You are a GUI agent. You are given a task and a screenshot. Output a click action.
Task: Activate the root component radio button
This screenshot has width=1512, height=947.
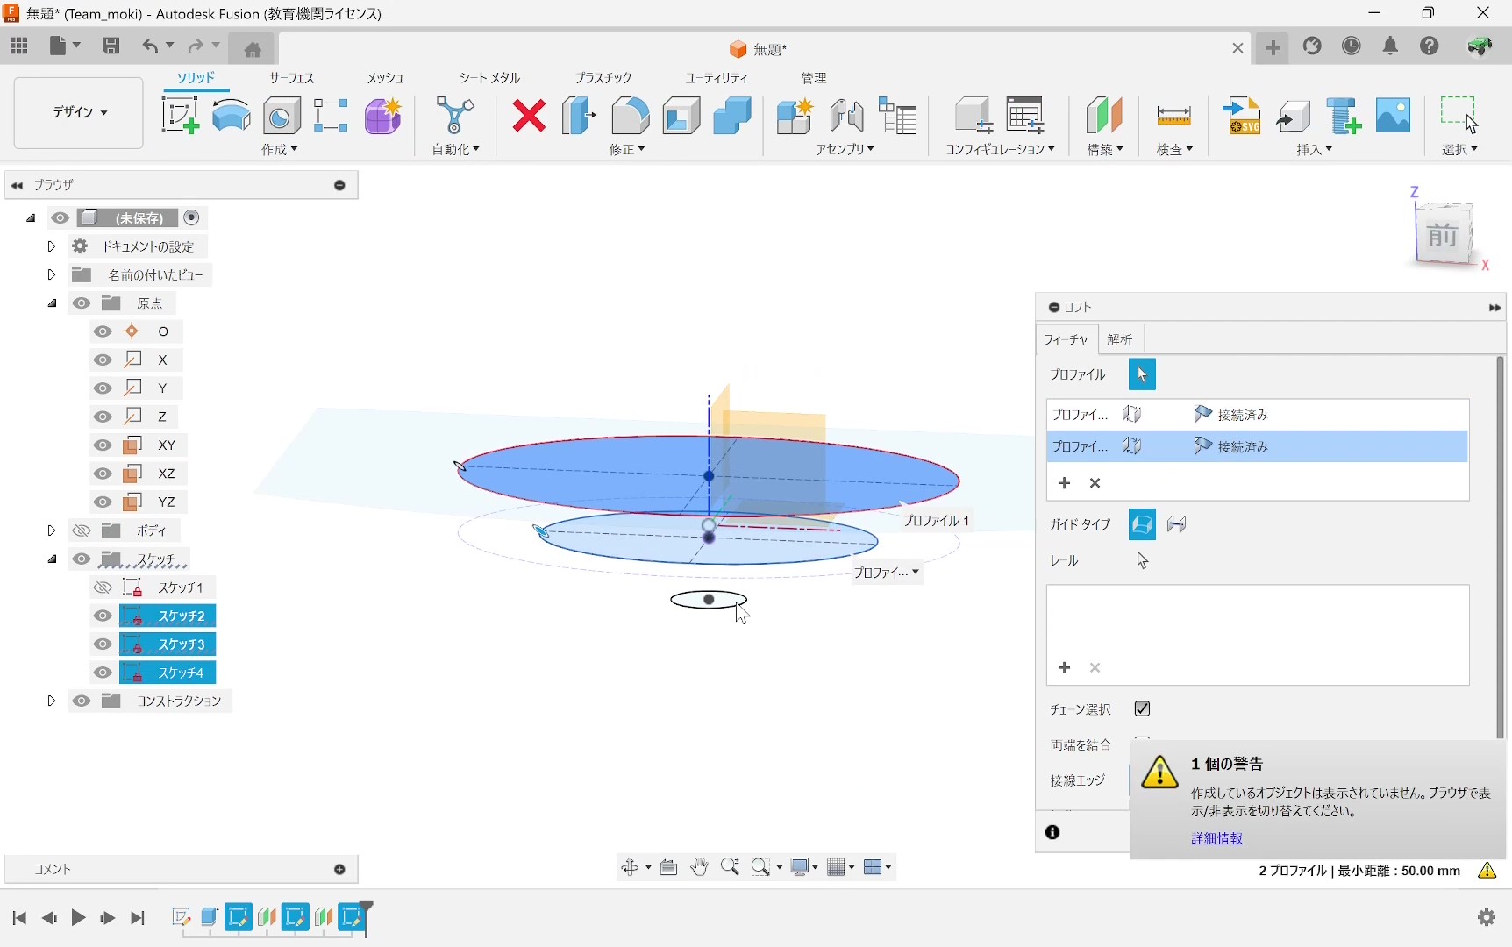pyautogui.click(x=192, y=217)
